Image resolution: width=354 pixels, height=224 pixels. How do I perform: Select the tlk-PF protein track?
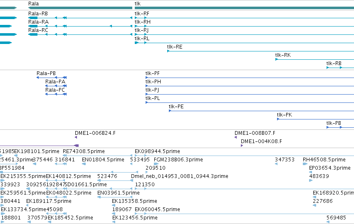coord(250,78)
